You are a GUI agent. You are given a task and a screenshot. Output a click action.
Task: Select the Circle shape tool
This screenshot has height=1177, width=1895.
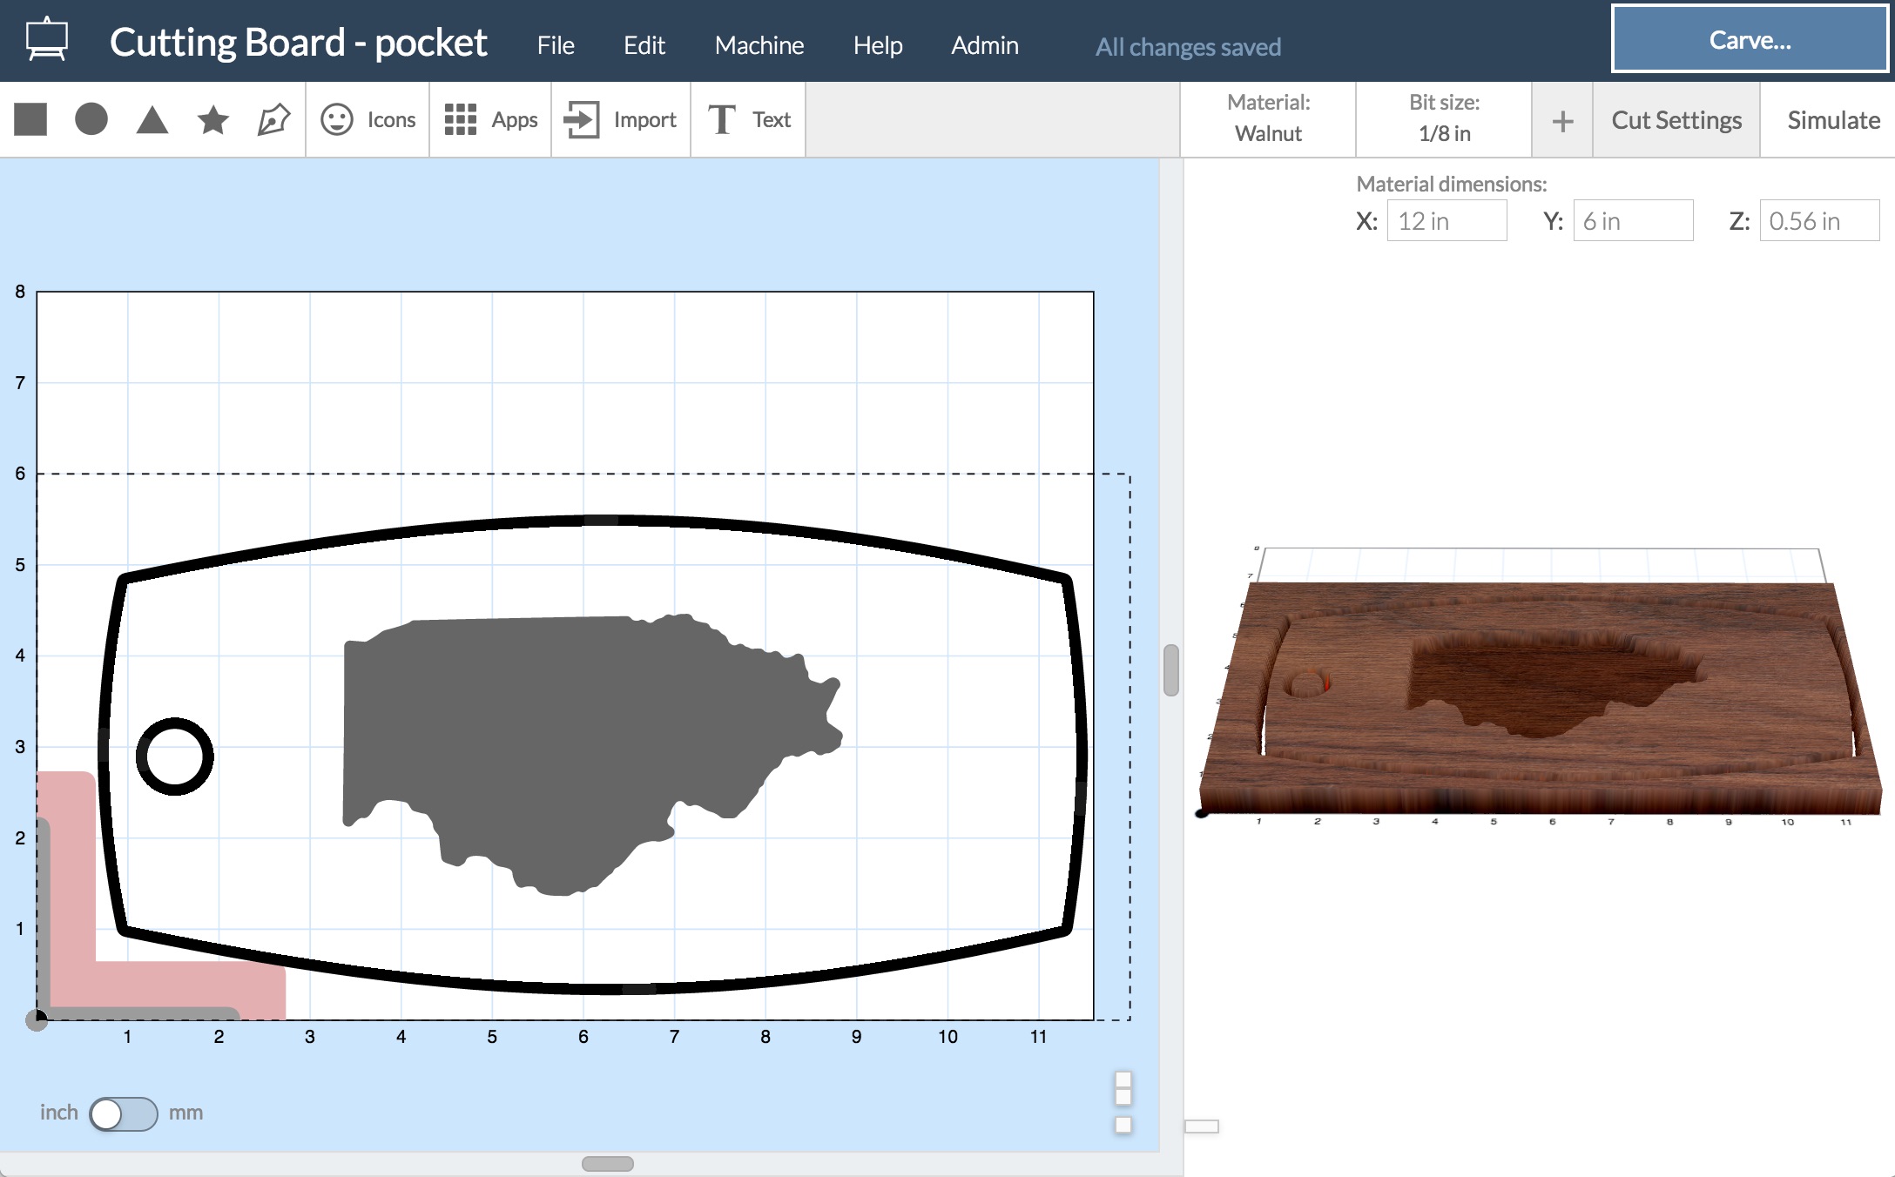[91, 119]
